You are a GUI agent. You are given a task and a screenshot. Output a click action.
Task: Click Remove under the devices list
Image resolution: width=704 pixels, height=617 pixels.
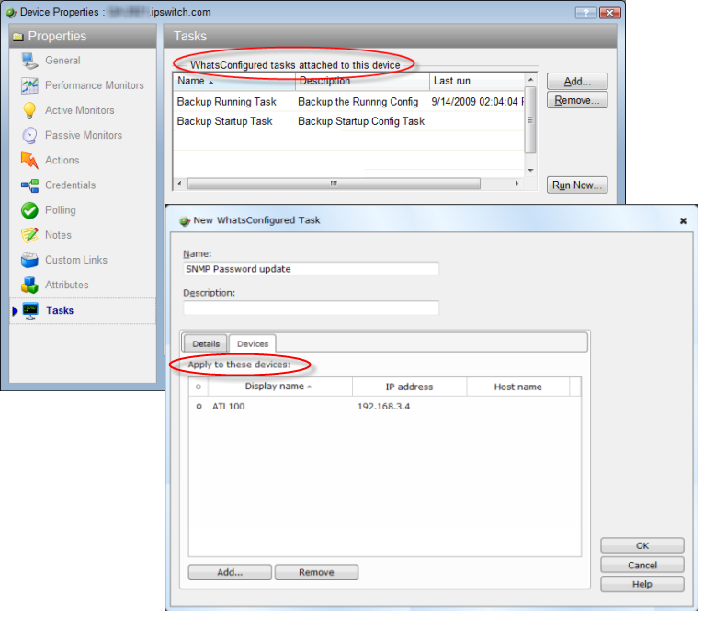[x=316, y=572]
